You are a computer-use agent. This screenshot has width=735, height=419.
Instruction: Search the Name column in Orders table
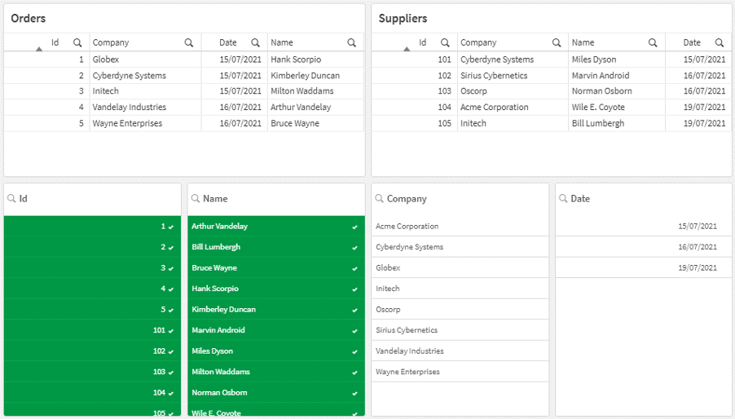(x=351, y=42)
